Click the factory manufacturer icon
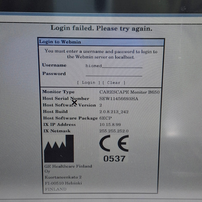 pos(59,149)
